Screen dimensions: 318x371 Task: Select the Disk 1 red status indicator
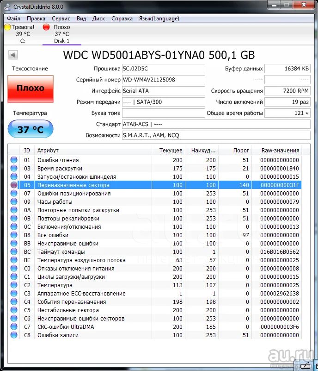click(x=46, y=27)
